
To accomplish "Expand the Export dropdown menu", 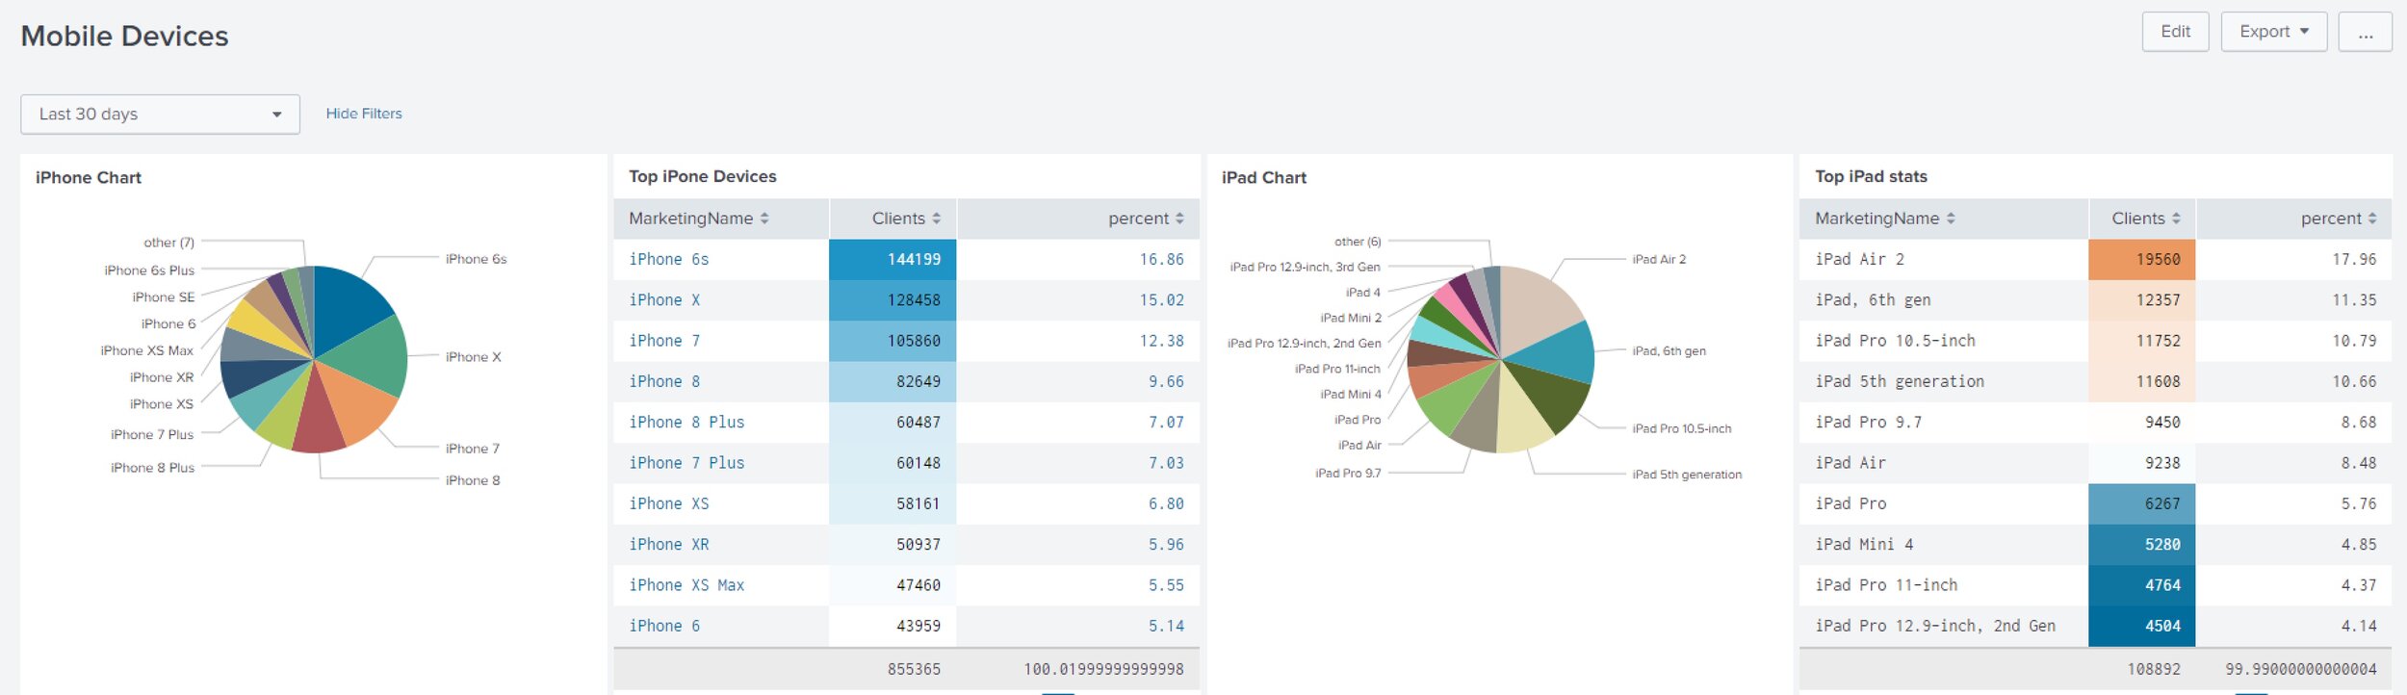I will (x=2273, y=32).
